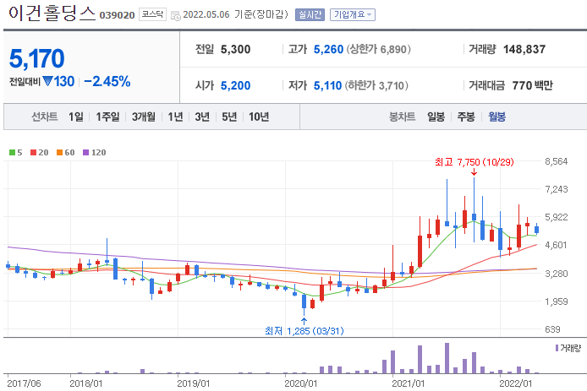Screen dimensions: 587x391
Task: Switch to 주봉 weekly candle chart
Action: tap(466, 117)
